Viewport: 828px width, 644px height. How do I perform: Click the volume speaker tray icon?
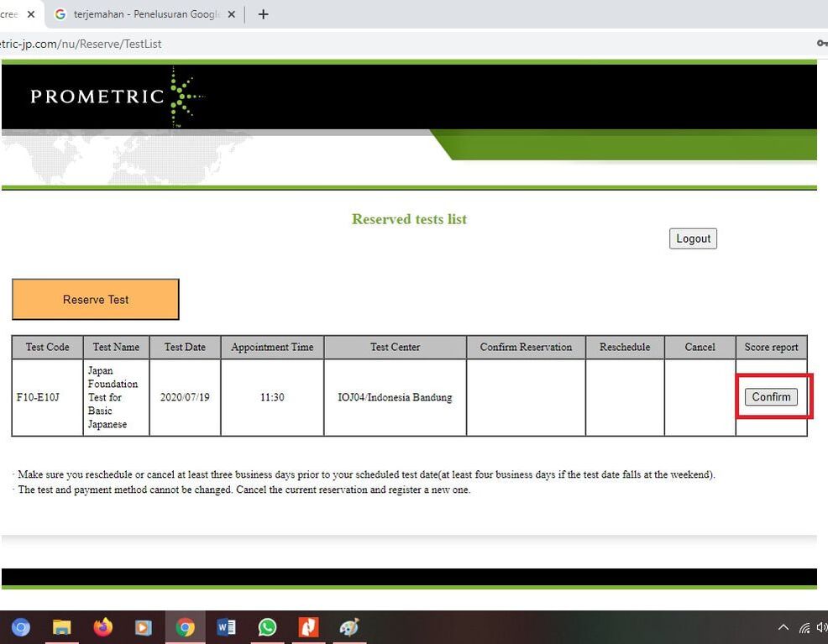[822, 627]
